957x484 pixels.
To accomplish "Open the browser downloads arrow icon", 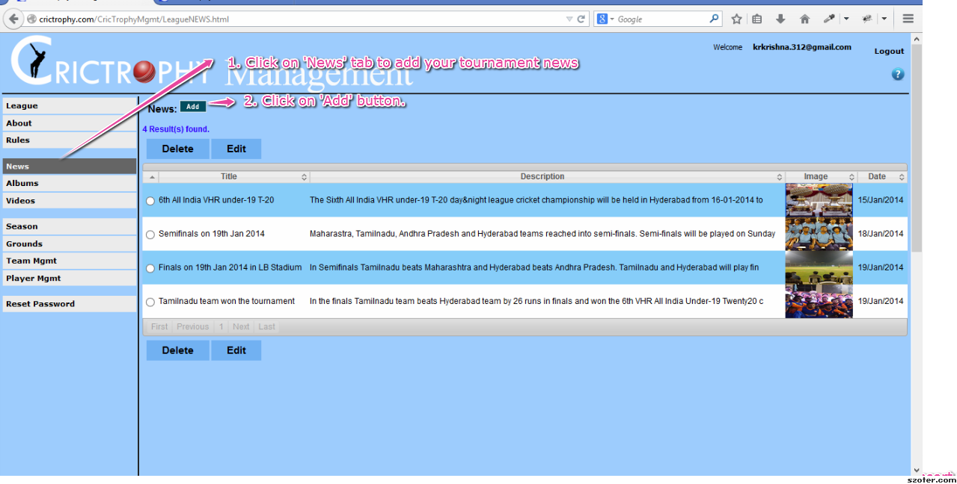I will (780, 19).
